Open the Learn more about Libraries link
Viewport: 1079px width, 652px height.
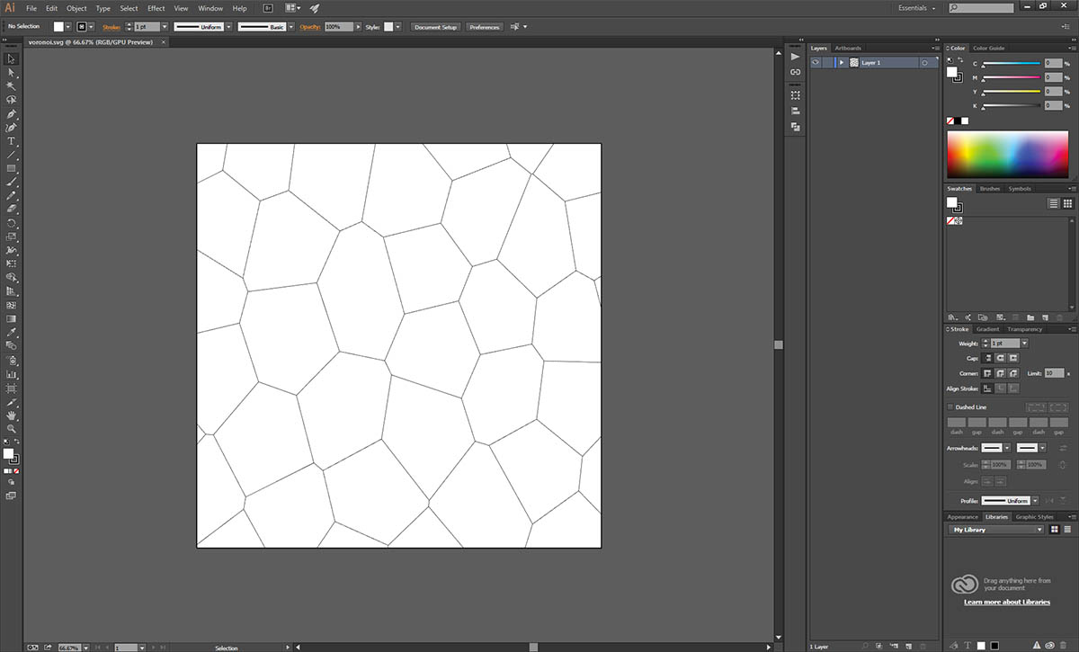pos(1006,602)
